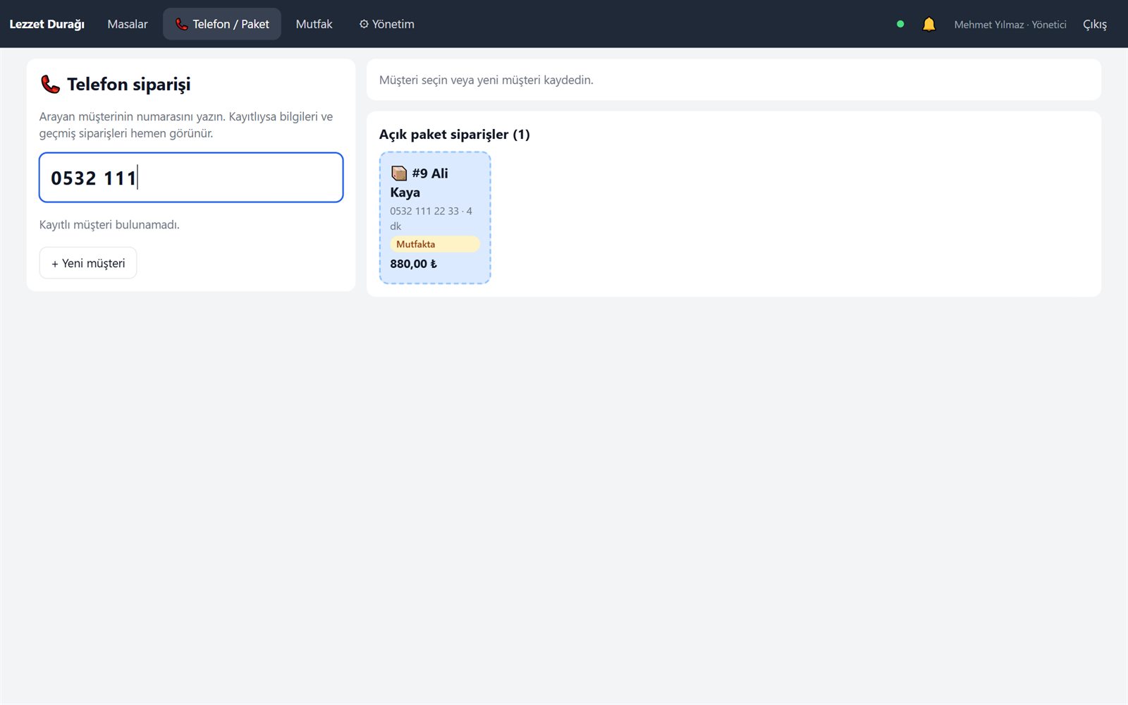
Task: Open the Masalar tab
Action: [x=128, y=24]
